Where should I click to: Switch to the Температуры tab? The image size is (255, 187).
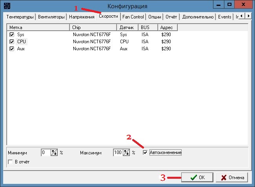20,17
